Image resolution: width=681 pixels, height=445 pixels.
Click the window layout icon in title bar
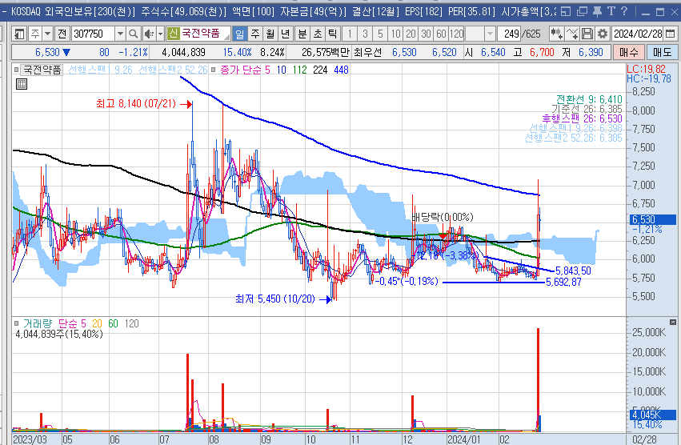[566, 12]
